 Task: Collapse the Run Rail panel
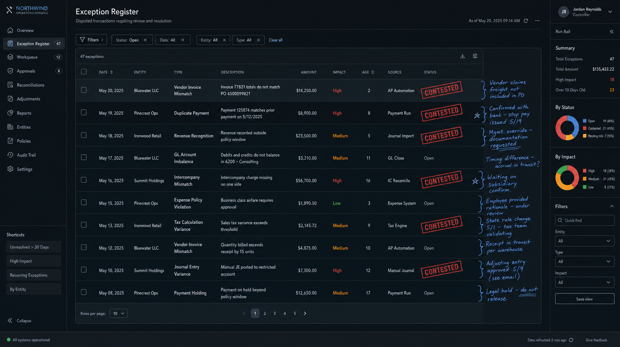tap(612, 32)
